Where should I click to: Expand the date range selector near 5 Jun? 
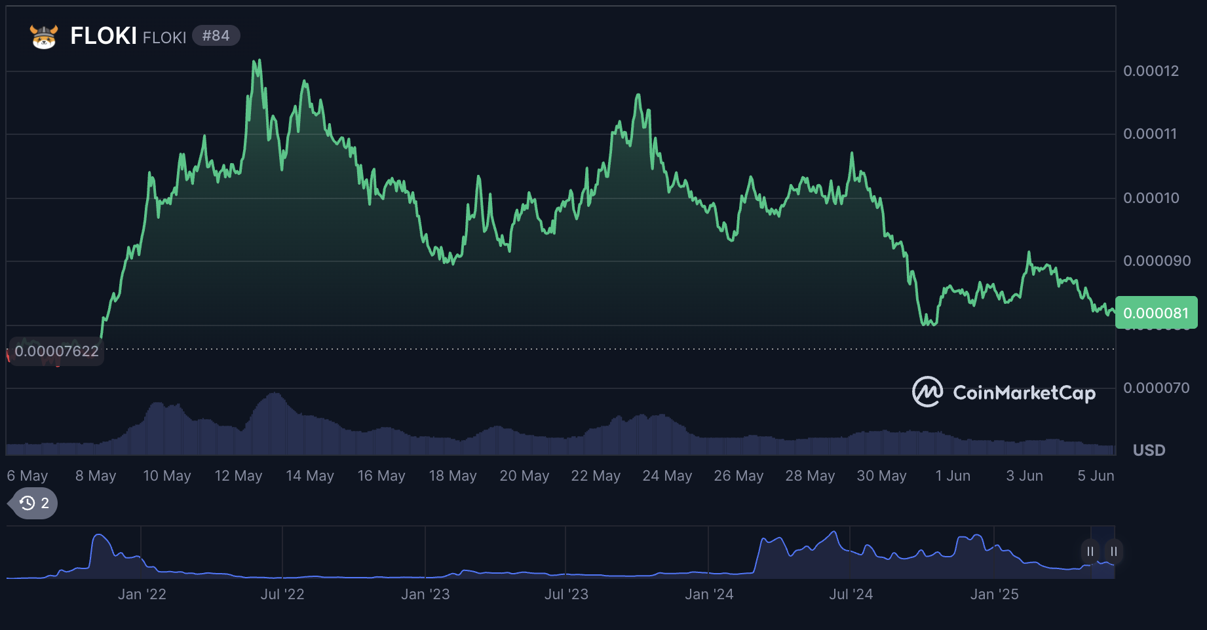pyautogui.click(x=1097, y=475)
